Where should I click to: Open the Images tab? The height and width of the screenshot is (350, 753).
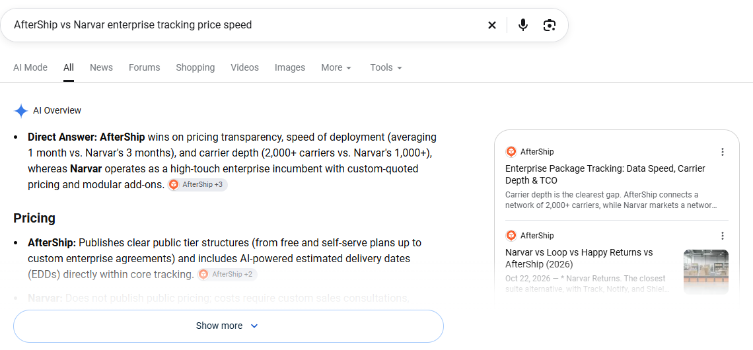coord(290,68)
